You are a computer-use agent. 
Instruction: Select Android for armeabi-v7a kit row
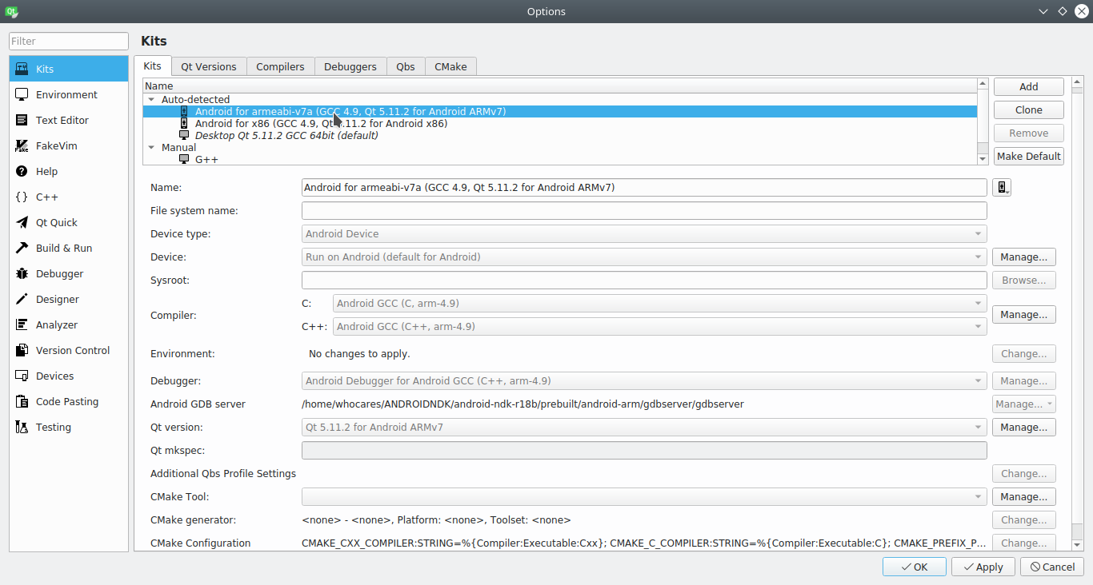point(560,111)
